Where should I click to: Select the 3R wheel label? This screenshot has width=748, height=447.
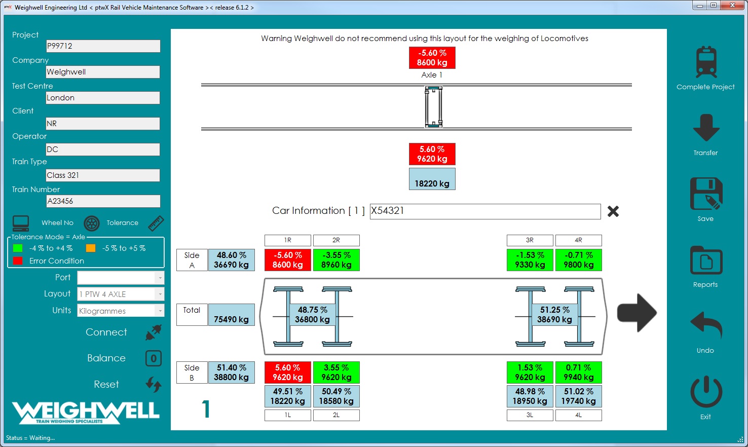coord(530,240)
